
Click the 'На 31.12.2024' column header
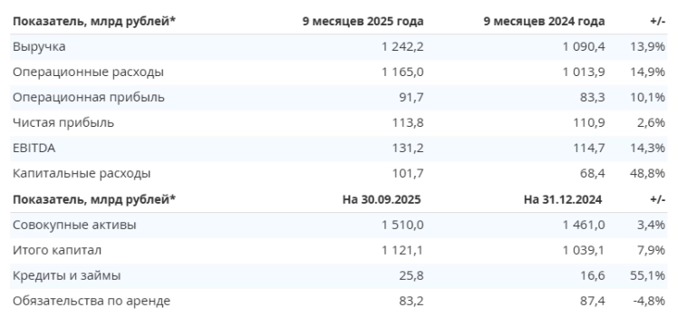[x=563, y=199]
